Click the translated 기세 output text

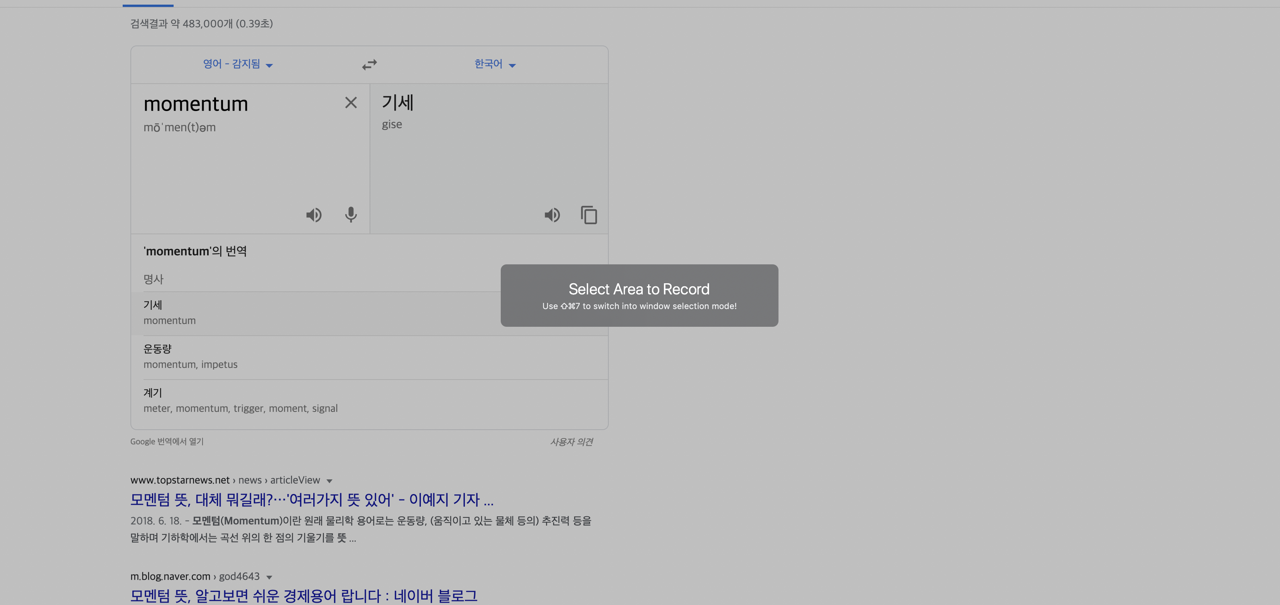click(397, 103)
